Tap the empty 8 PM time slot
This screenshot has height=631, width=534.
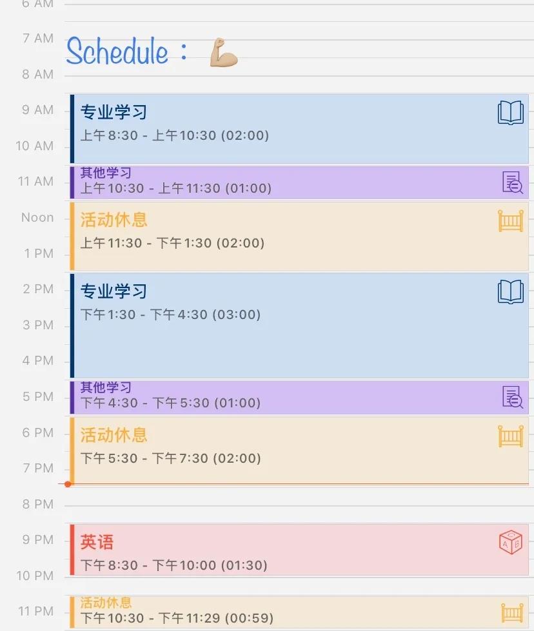[299, 505]
